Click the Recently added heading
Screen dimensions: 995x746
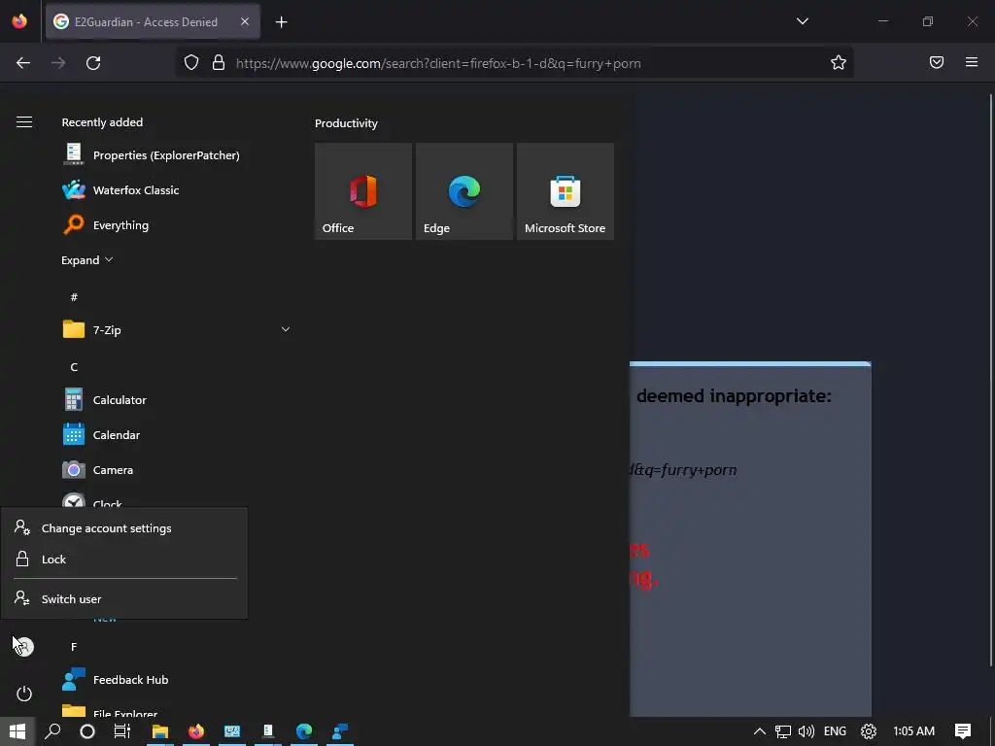102,122
